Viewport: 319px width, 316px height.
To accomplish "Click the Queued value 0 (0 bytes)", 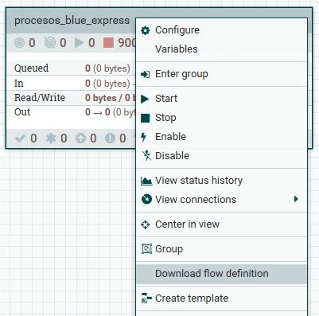I will 107,68.
